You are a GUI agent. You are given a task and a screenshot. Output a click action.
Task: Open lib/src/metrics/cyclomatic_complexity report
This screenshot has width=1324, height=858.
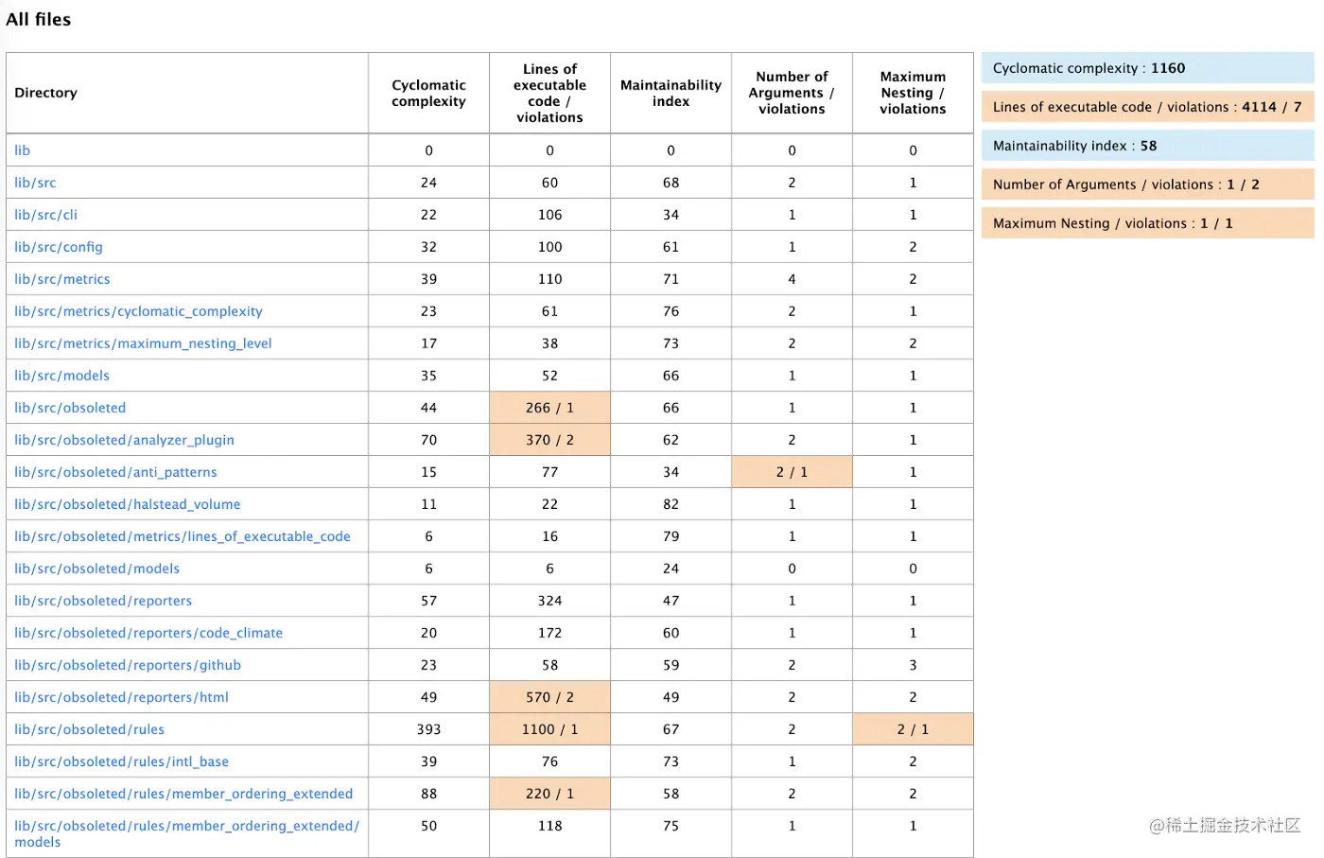pyautogui.click(x=138, y=311)
